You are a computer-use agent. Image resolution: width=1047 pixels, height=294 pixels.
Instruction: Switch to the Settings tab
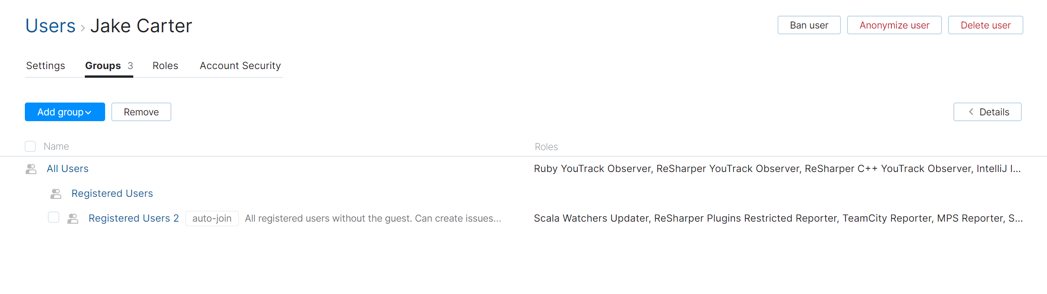(46, 66)
